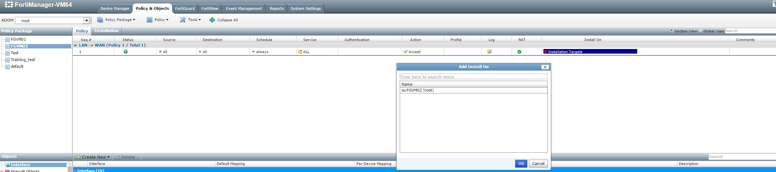This screenshot has width=776, height=172.
Task: Click the Delete trash icon
Action: [118, 157]
